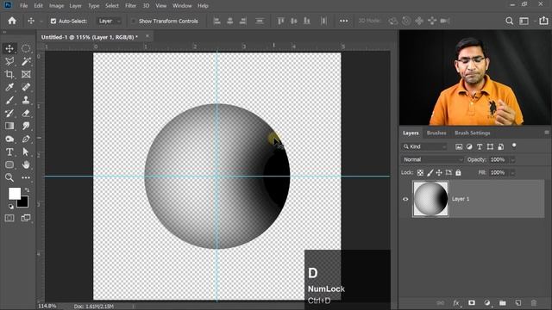
Task: Swap foreground and background colors
Action: 27,189
